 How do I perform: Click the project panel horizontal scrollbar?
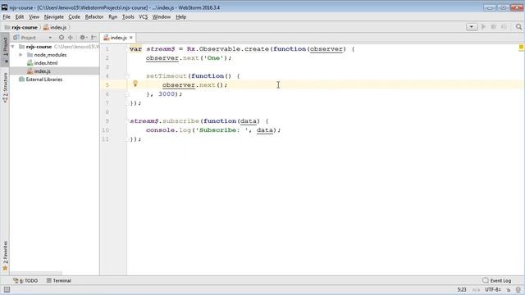coord(36,273)
